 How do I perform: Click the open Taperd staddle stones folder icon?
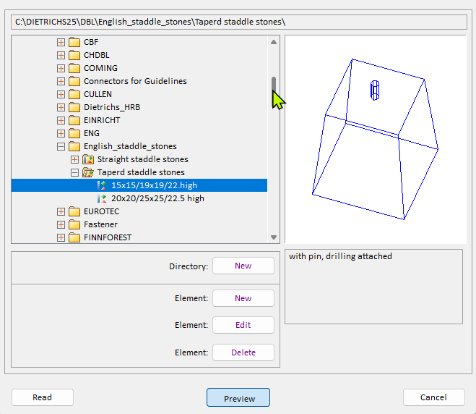(88, 172)
